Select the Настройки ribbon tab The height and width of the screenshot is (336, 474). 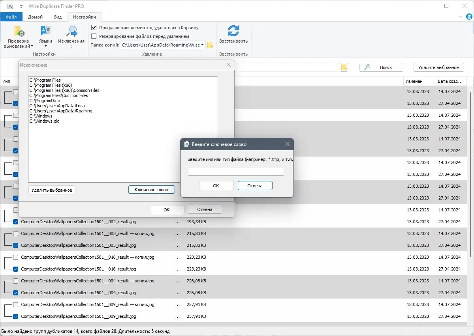point(85,17)
